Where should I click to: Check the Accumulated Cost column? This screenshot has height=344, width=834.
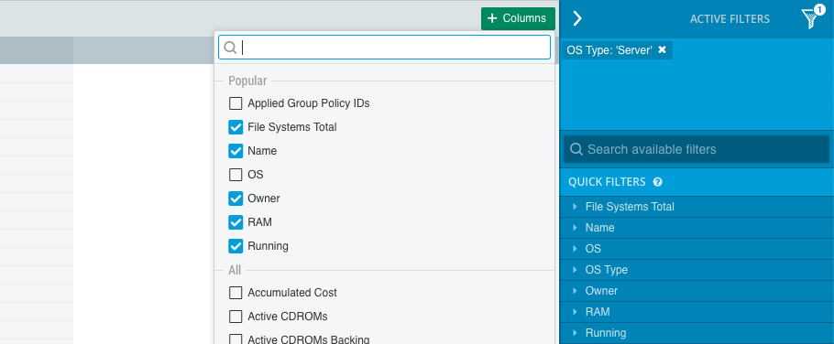pyautogui.click(x=236, y=293)
